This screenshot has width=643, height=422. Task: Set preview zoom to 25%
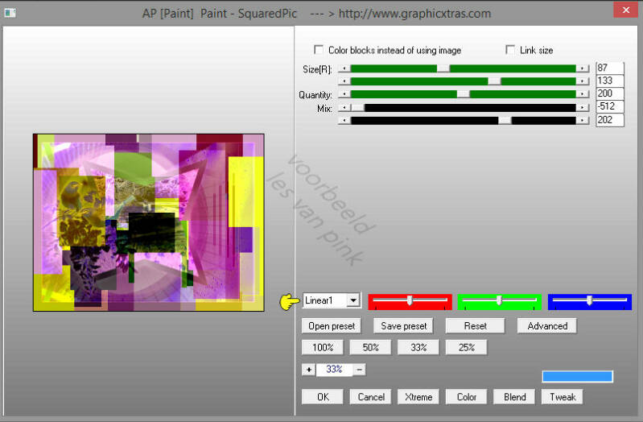point(466,348)
